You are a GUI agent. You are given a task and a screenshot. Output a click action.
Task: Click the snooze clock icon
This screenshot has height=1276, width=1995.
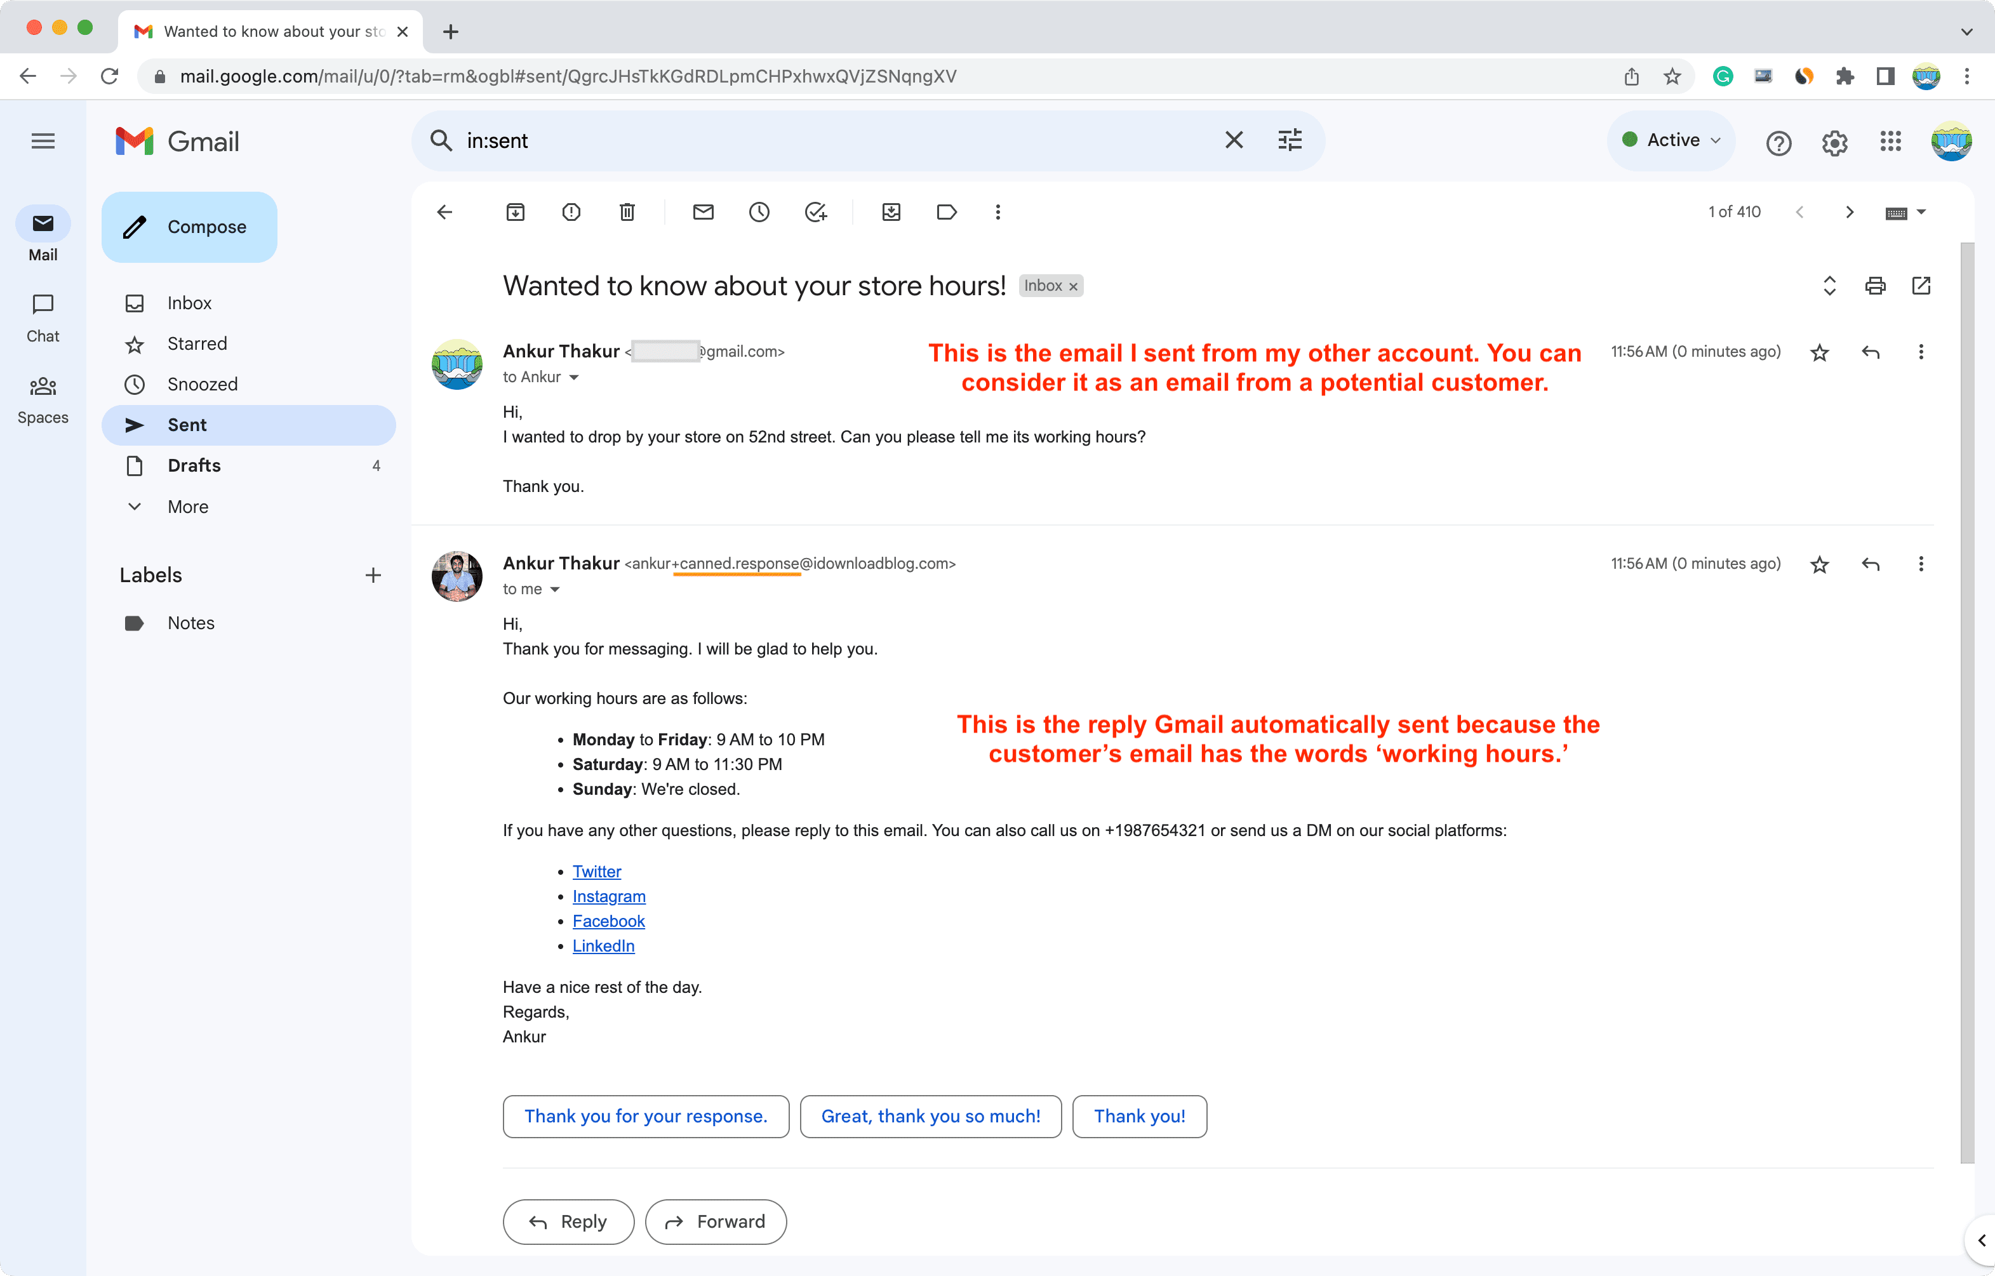coord(757,211)
